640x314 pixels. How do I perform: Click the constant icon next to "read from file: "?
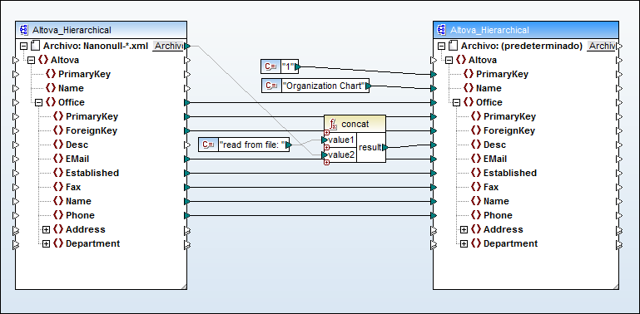[209, 145]
